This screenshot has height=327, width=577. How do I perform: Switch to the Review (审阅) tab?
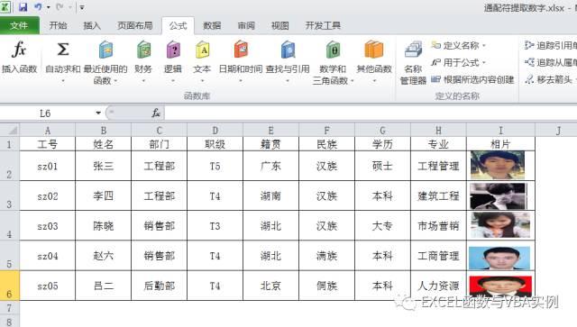tap(246, 25)
